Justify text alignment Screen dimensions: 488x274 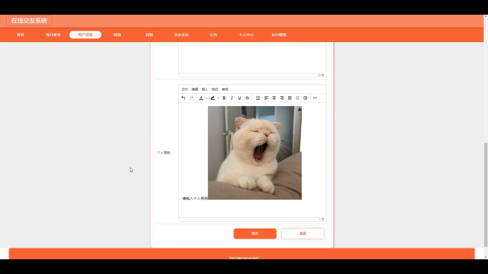[x=290, y=98]
